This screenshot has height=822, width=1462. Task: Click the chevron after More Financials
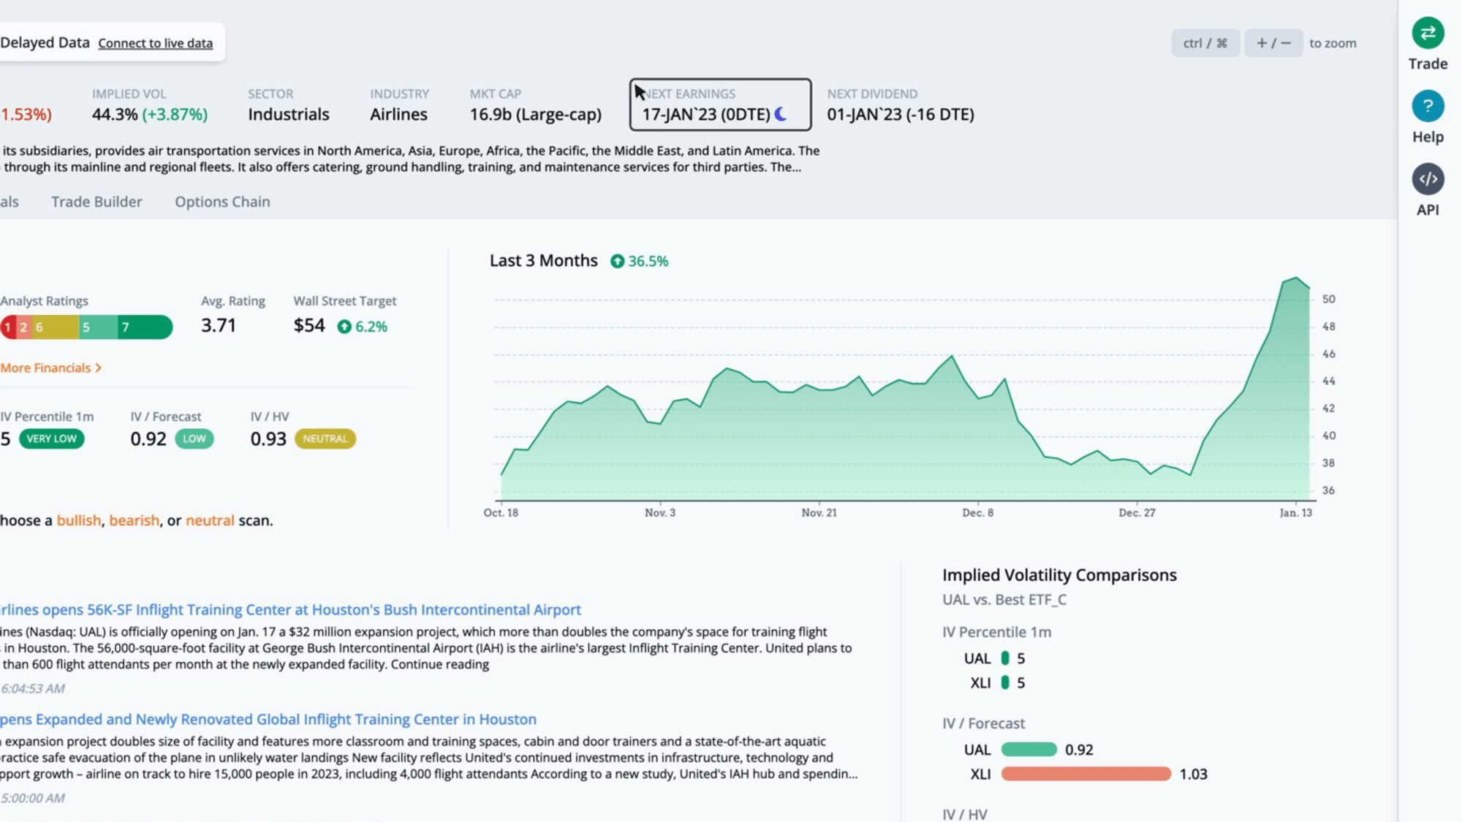pos(99,368)
